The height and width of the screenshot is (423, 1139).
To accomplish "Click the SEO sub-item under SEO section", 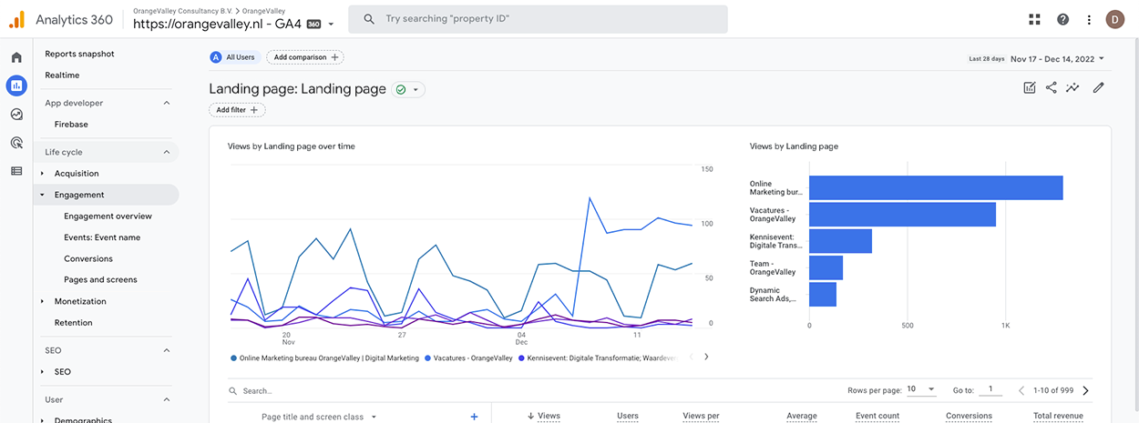I will coord(62,371).
